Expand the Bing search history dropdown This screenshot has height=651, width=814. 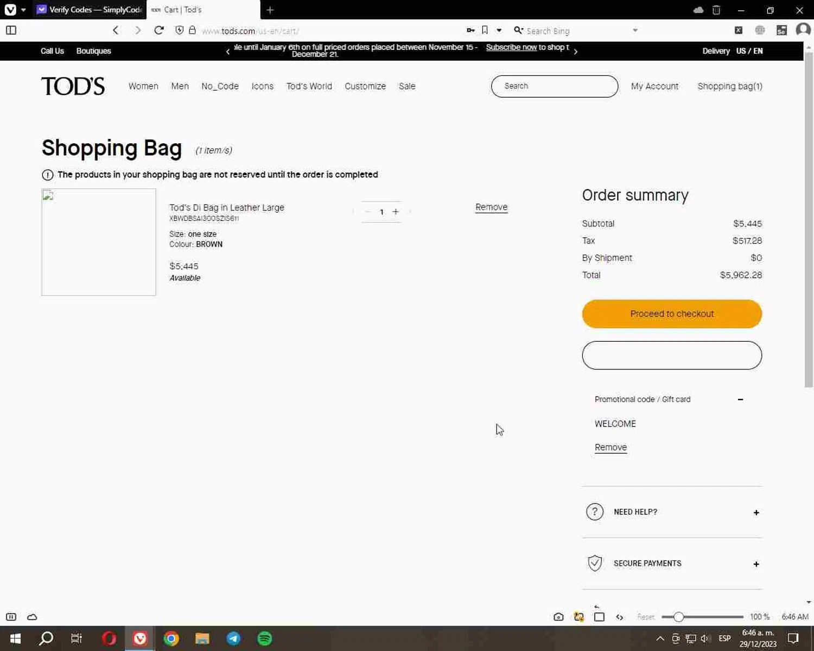click(x=635, y=30)
